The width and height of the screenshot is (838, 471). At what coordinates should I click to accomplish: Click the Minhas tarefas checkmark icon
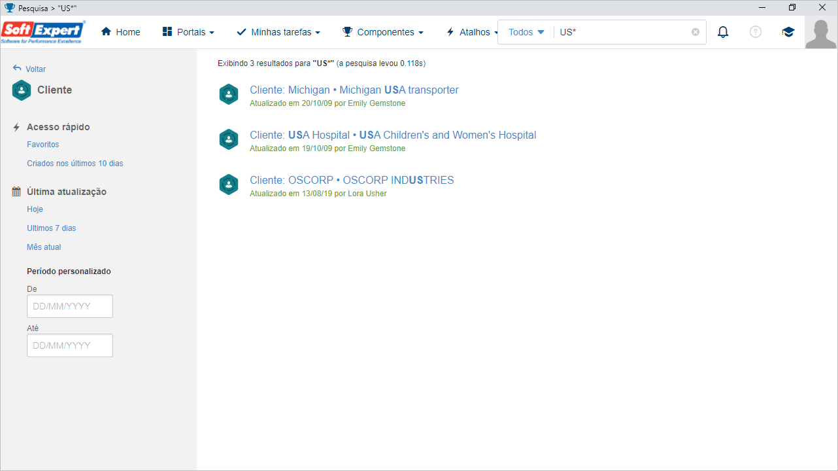click(x=241, y=32)
